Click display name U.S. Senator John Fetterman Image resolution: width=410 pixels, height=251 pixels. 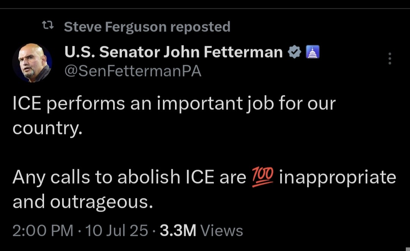pos(173,52)
